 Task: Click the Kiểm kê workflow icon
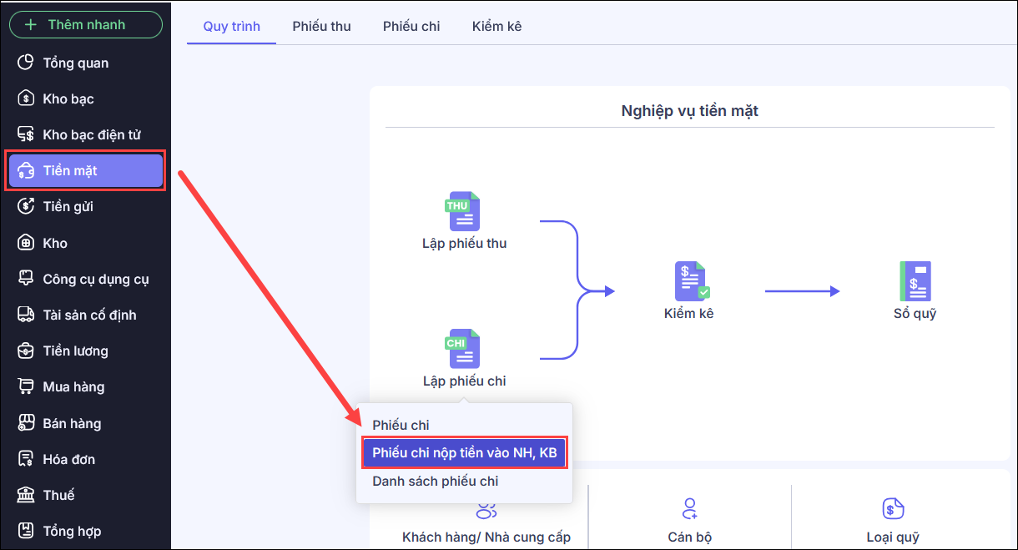tap(692, 281)
